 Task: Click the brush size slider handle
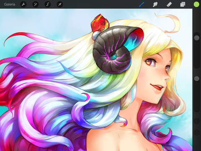[197, 38]
